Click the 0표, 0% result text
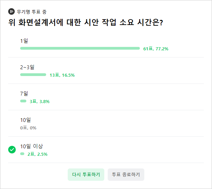Image resolution: width=212 pixels, height=189 pixels. [x=28, y=128]
